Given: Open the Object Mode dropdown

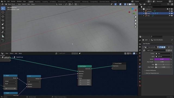Looking at the screenshot, I should click(11, 4).
